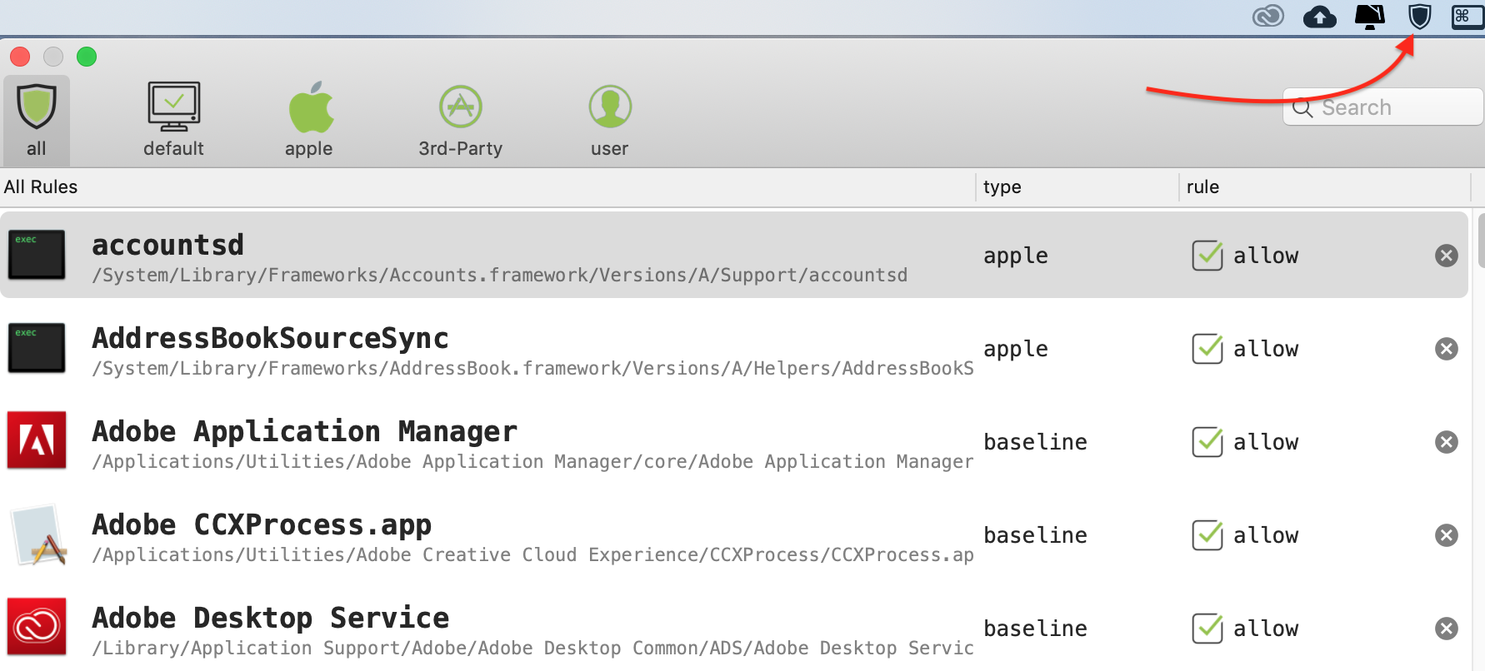Open Creative Cloud menu bar icon
This screenshot has width=1485, height=671.
pyautogui.click(x=1267, y=17)
